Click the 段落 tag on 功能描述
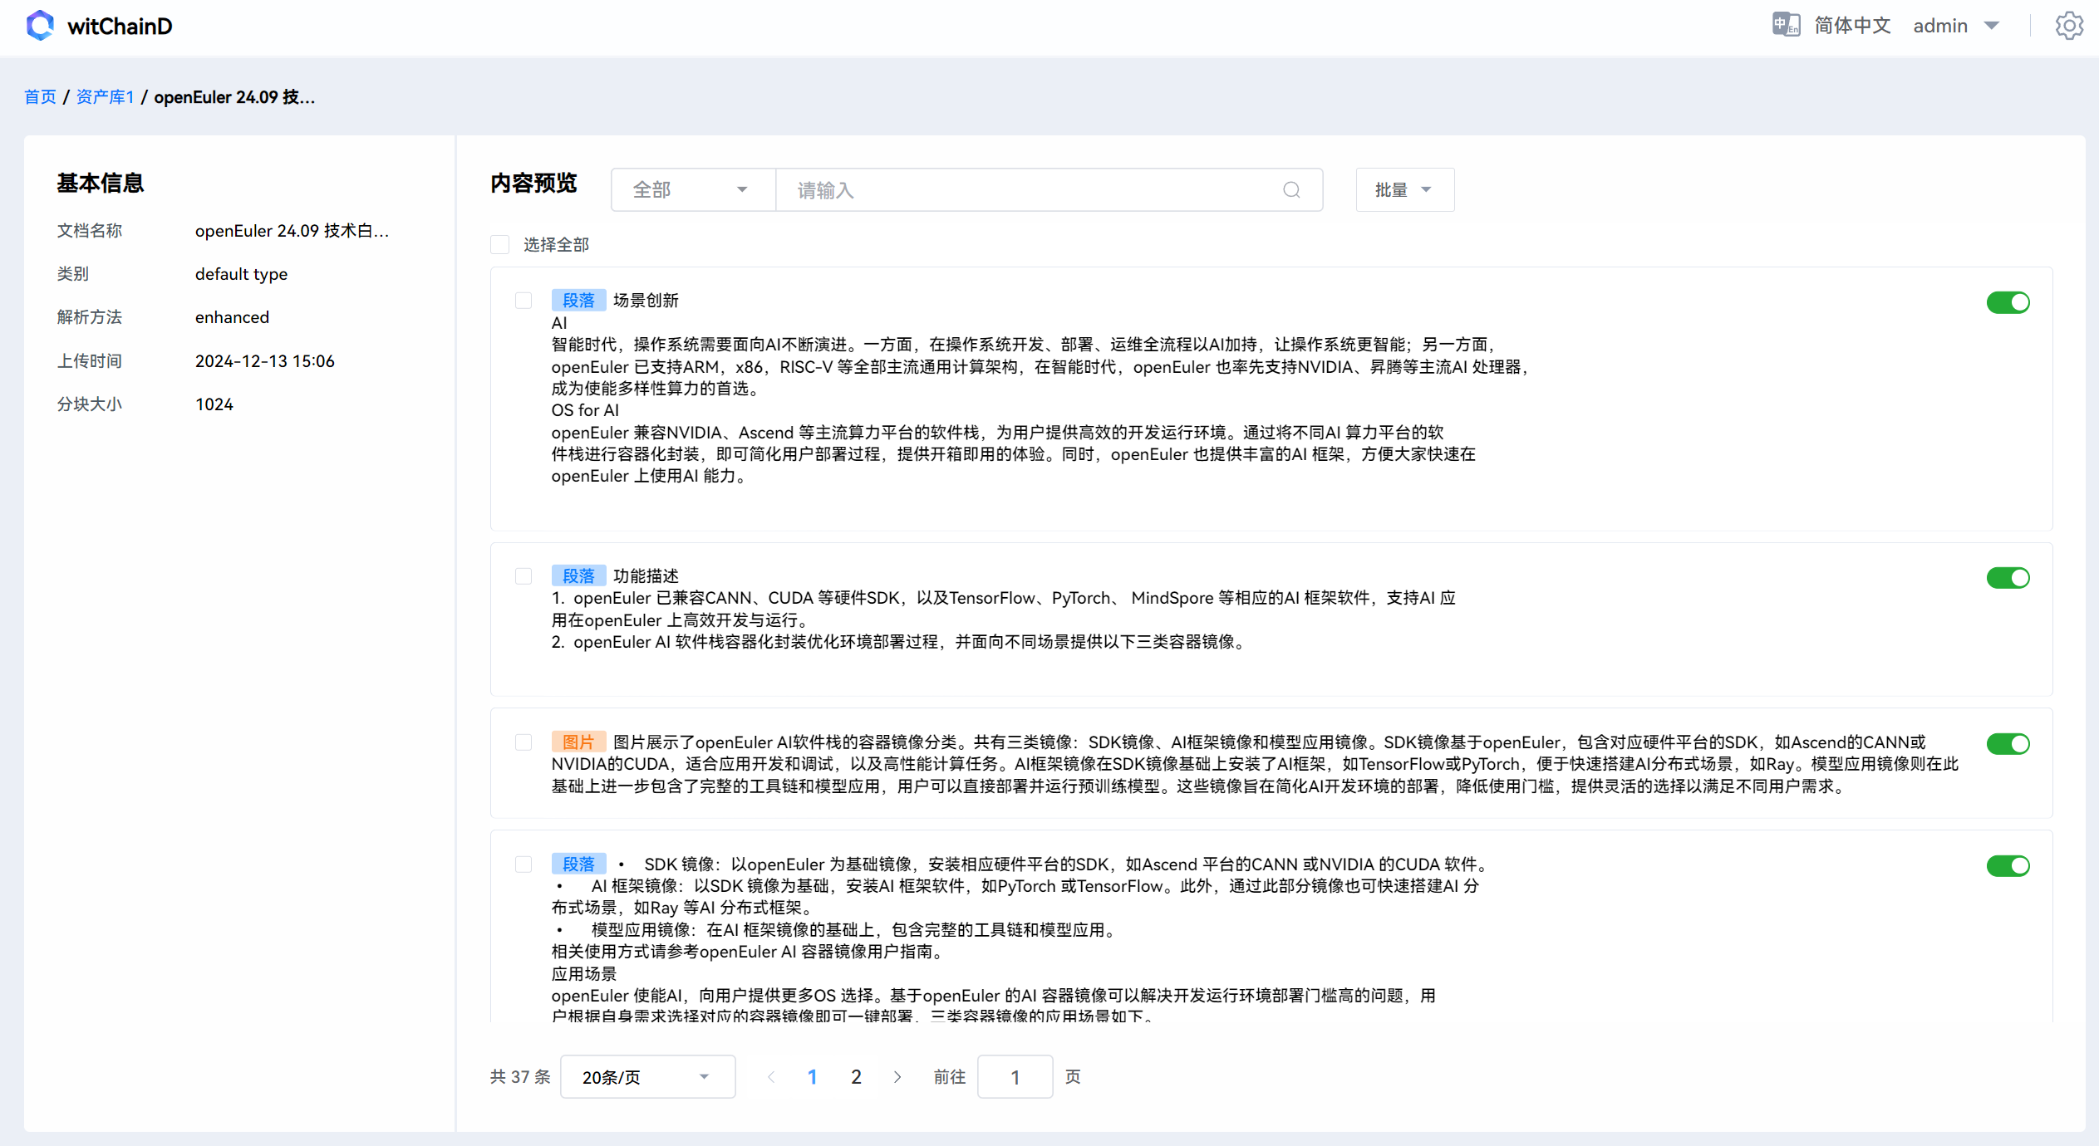2099x1146 pixels. 578,575
